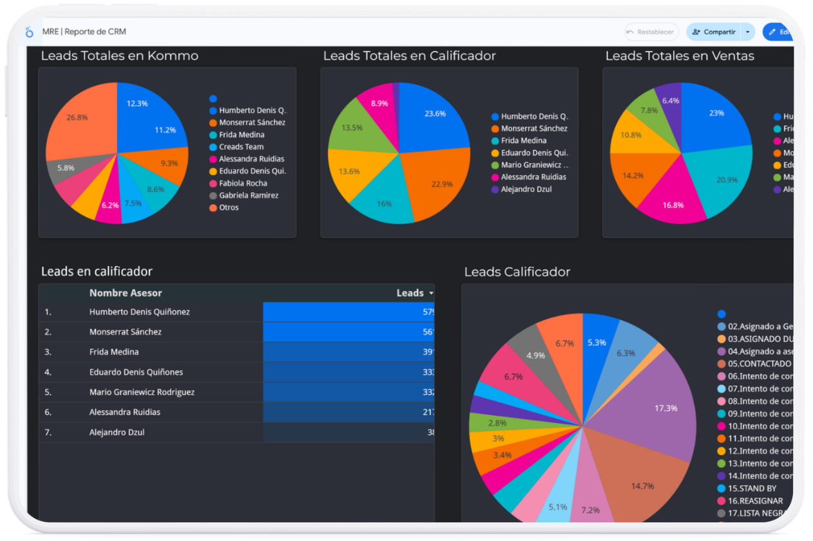Screen dimensions: 813x541
Task: Select the Nombre Asesor column header
Action: tap(126, 293)
